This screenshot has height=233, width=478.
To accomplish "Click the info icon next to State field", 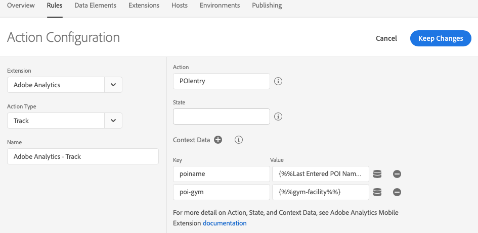I will (278, 116).
